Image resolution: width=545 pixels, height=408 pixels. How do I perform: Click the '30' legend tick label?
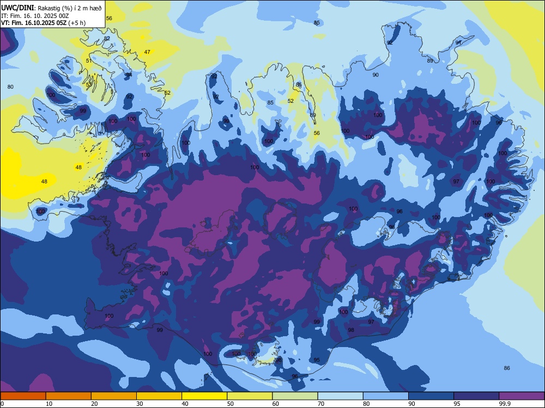(140, 404)
